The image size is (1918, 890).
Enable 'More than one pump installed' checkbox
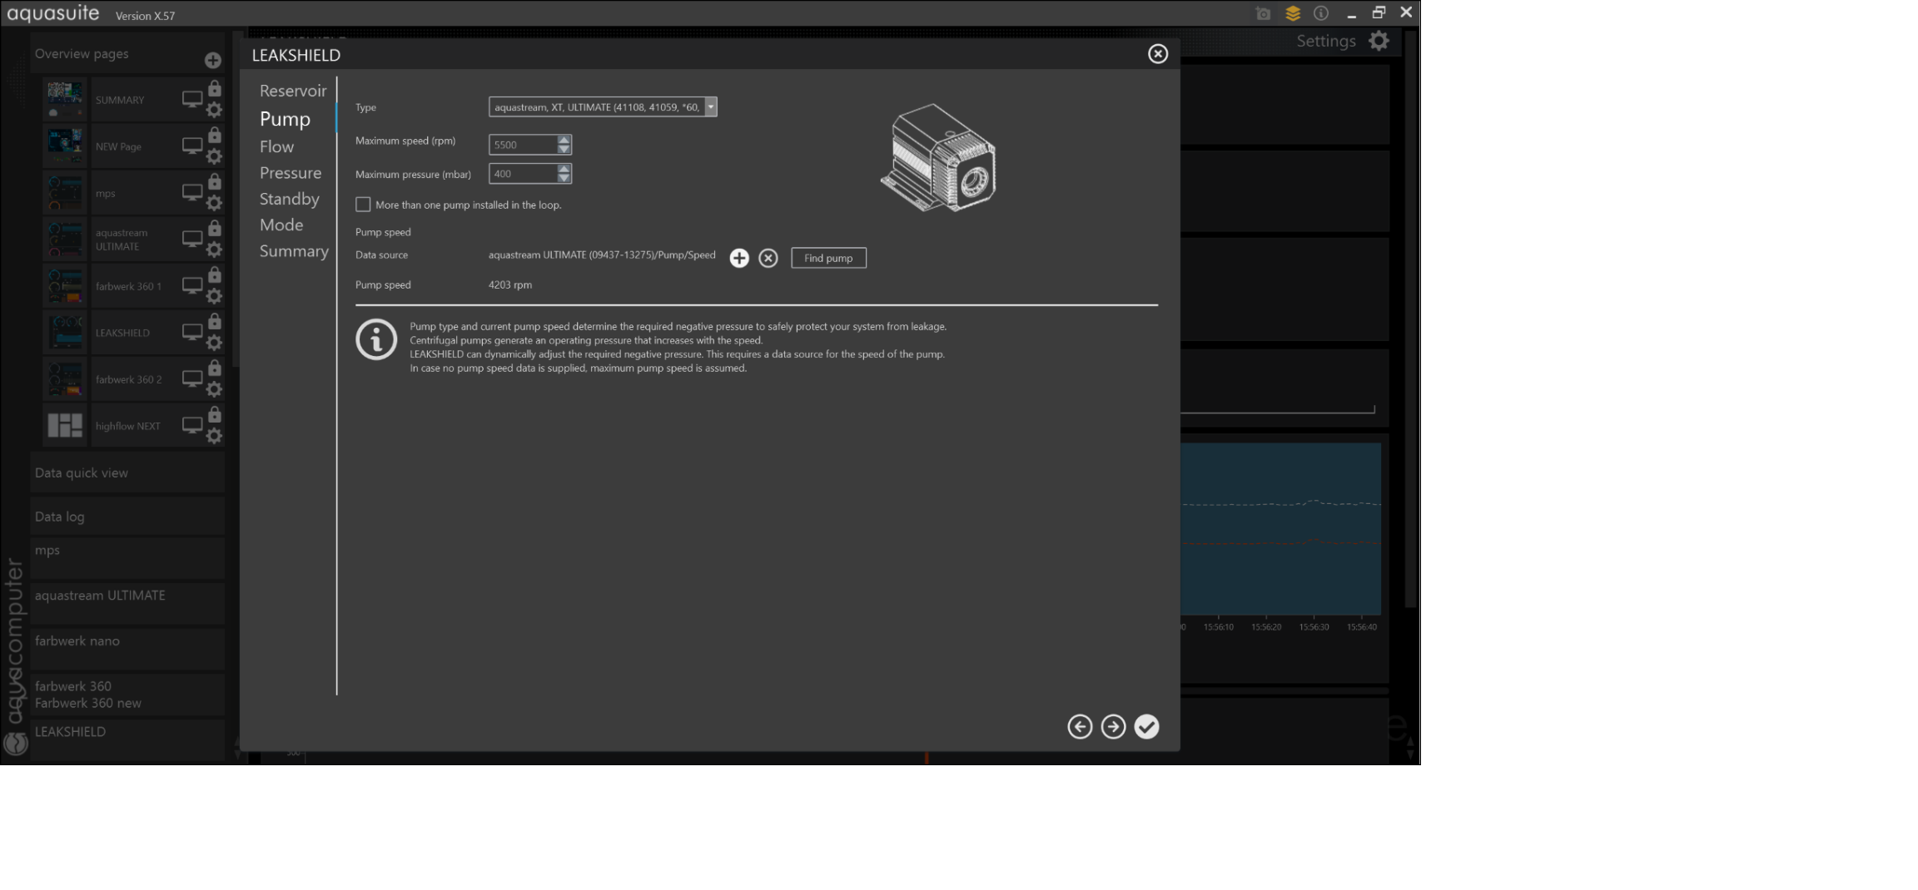click(x=363, y=205)
